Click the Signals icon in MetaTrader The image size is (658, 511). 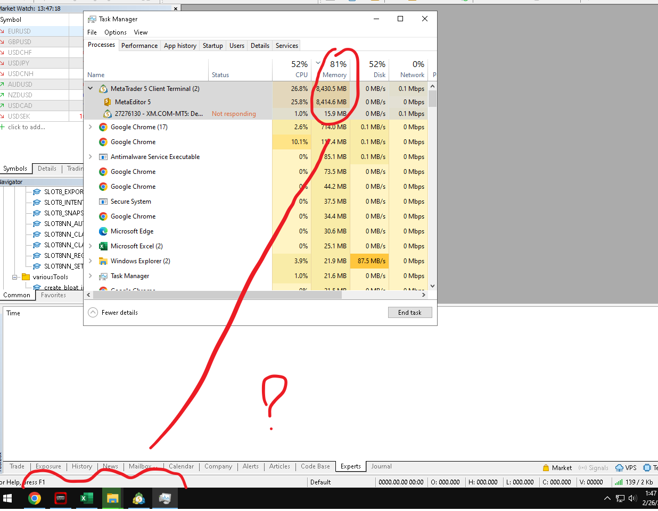click(582, 467)
